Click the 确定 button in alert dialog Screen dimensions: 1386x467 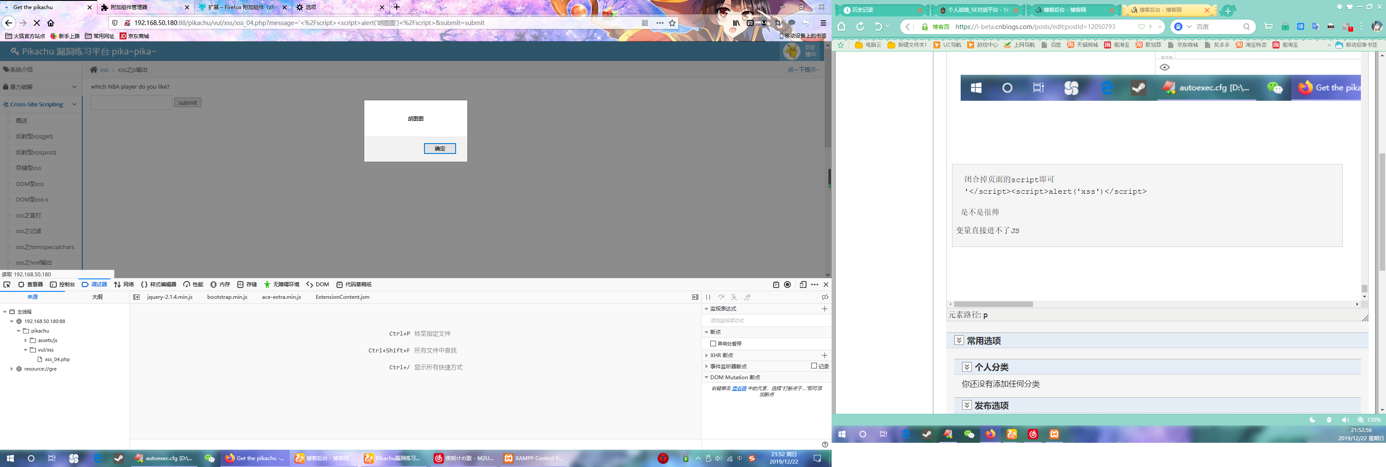click(x=440, y=148)
